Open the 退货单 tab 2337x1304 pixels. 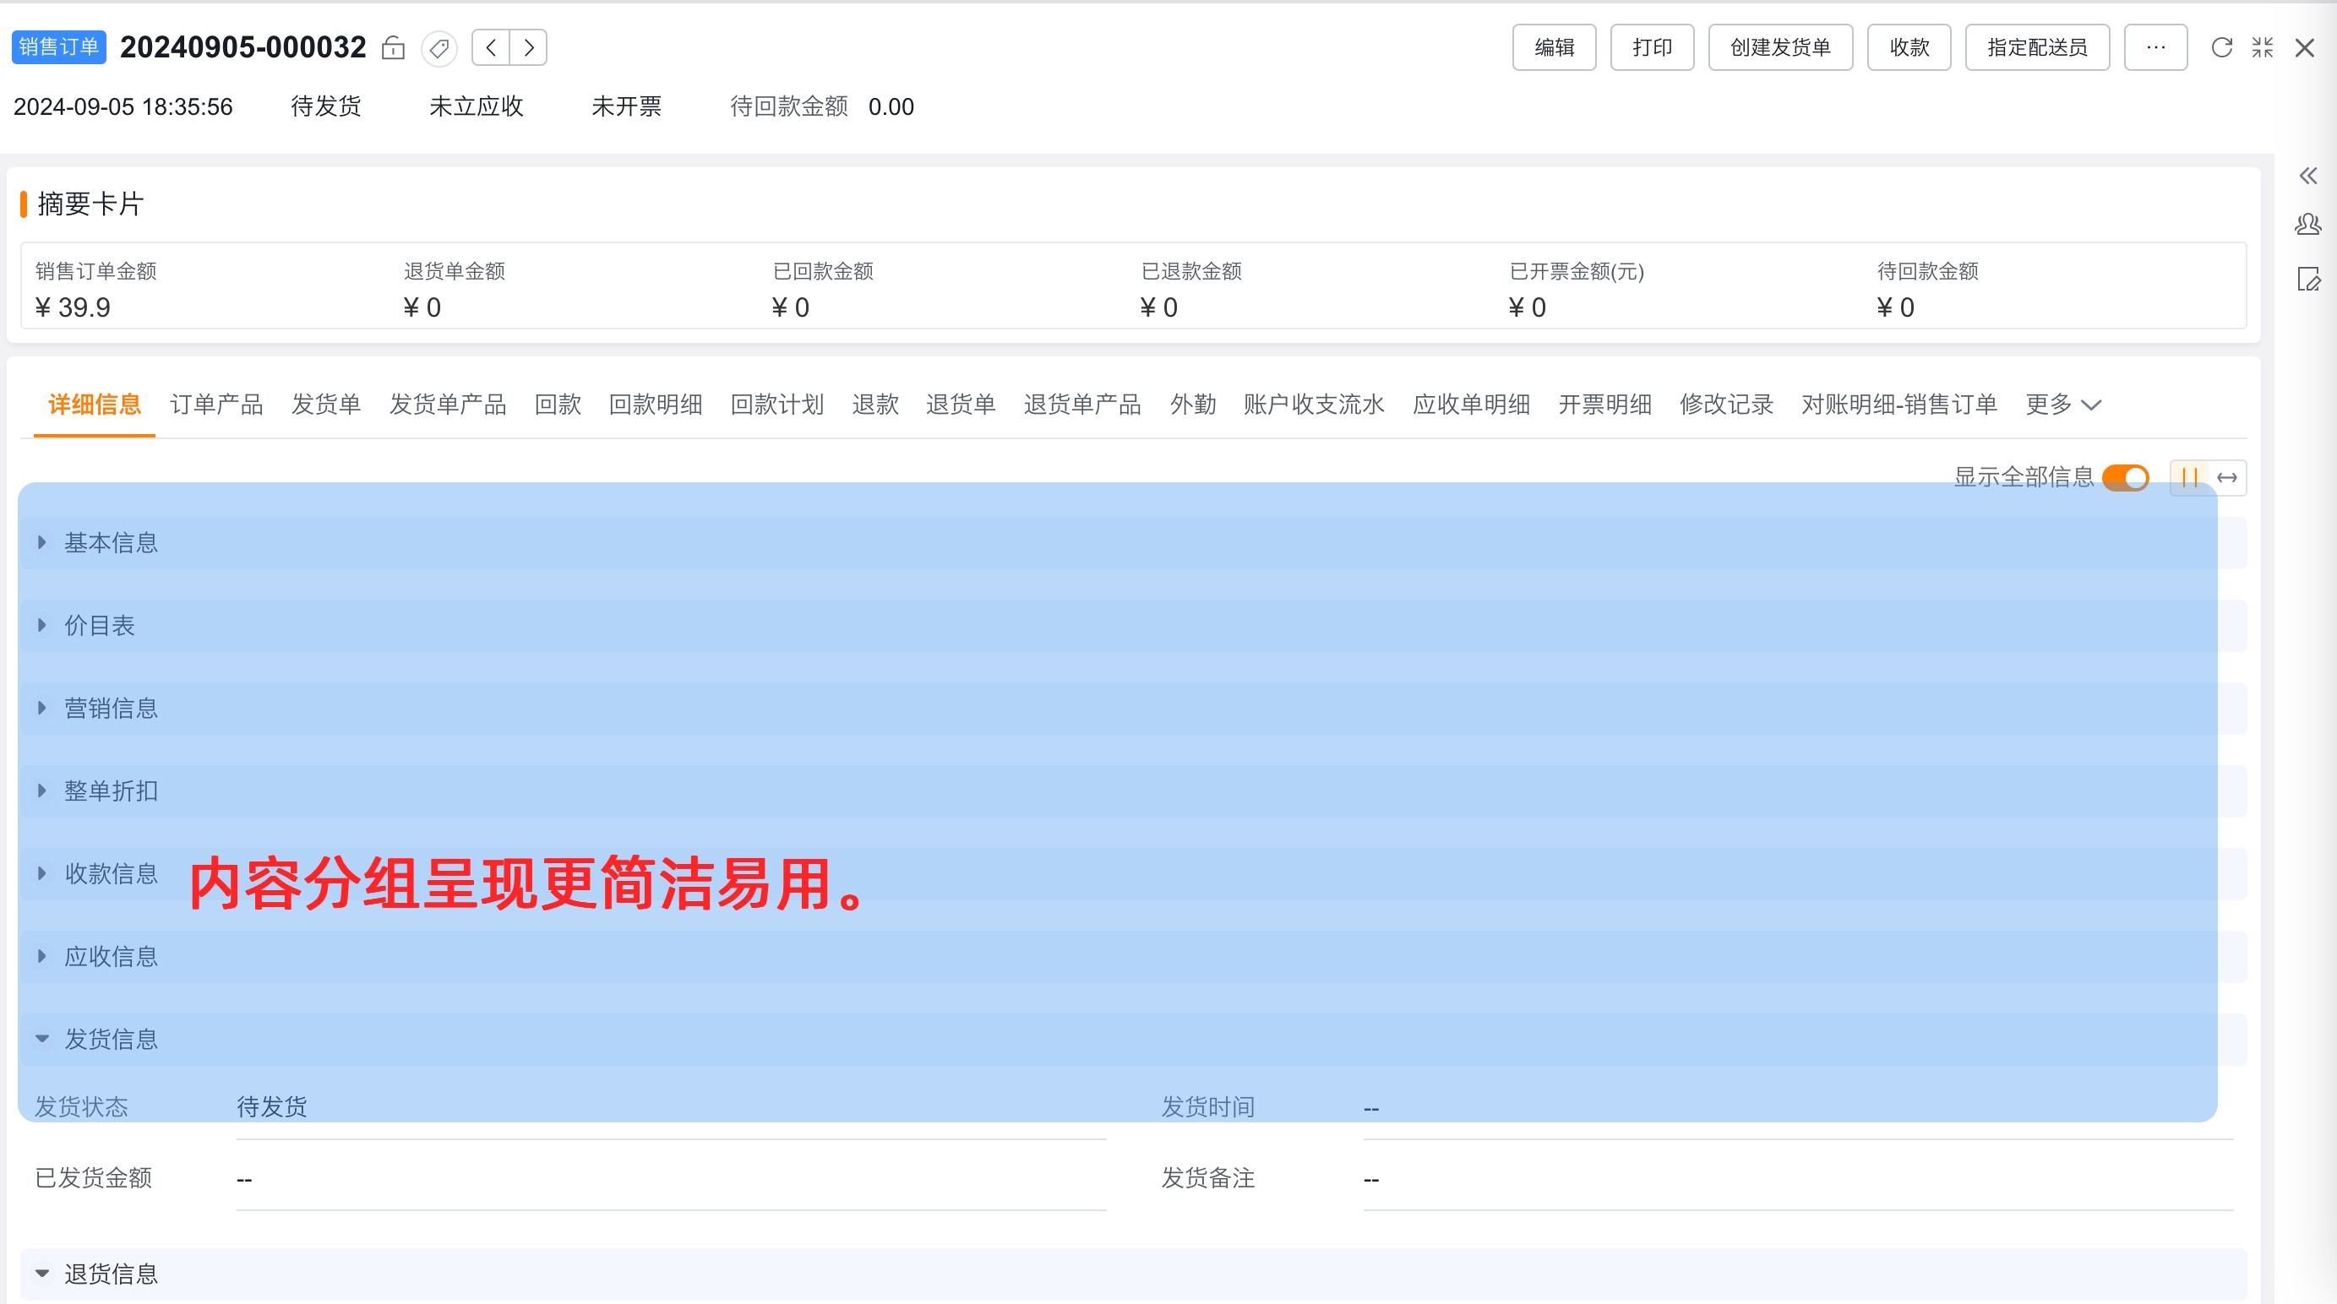961,405
